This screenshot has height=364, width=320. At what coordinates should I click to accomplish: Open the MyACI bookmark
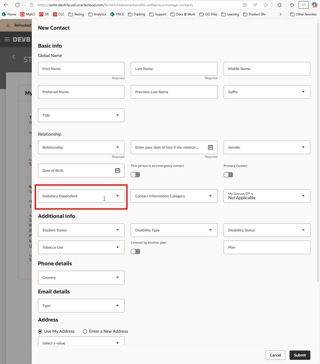28,14
